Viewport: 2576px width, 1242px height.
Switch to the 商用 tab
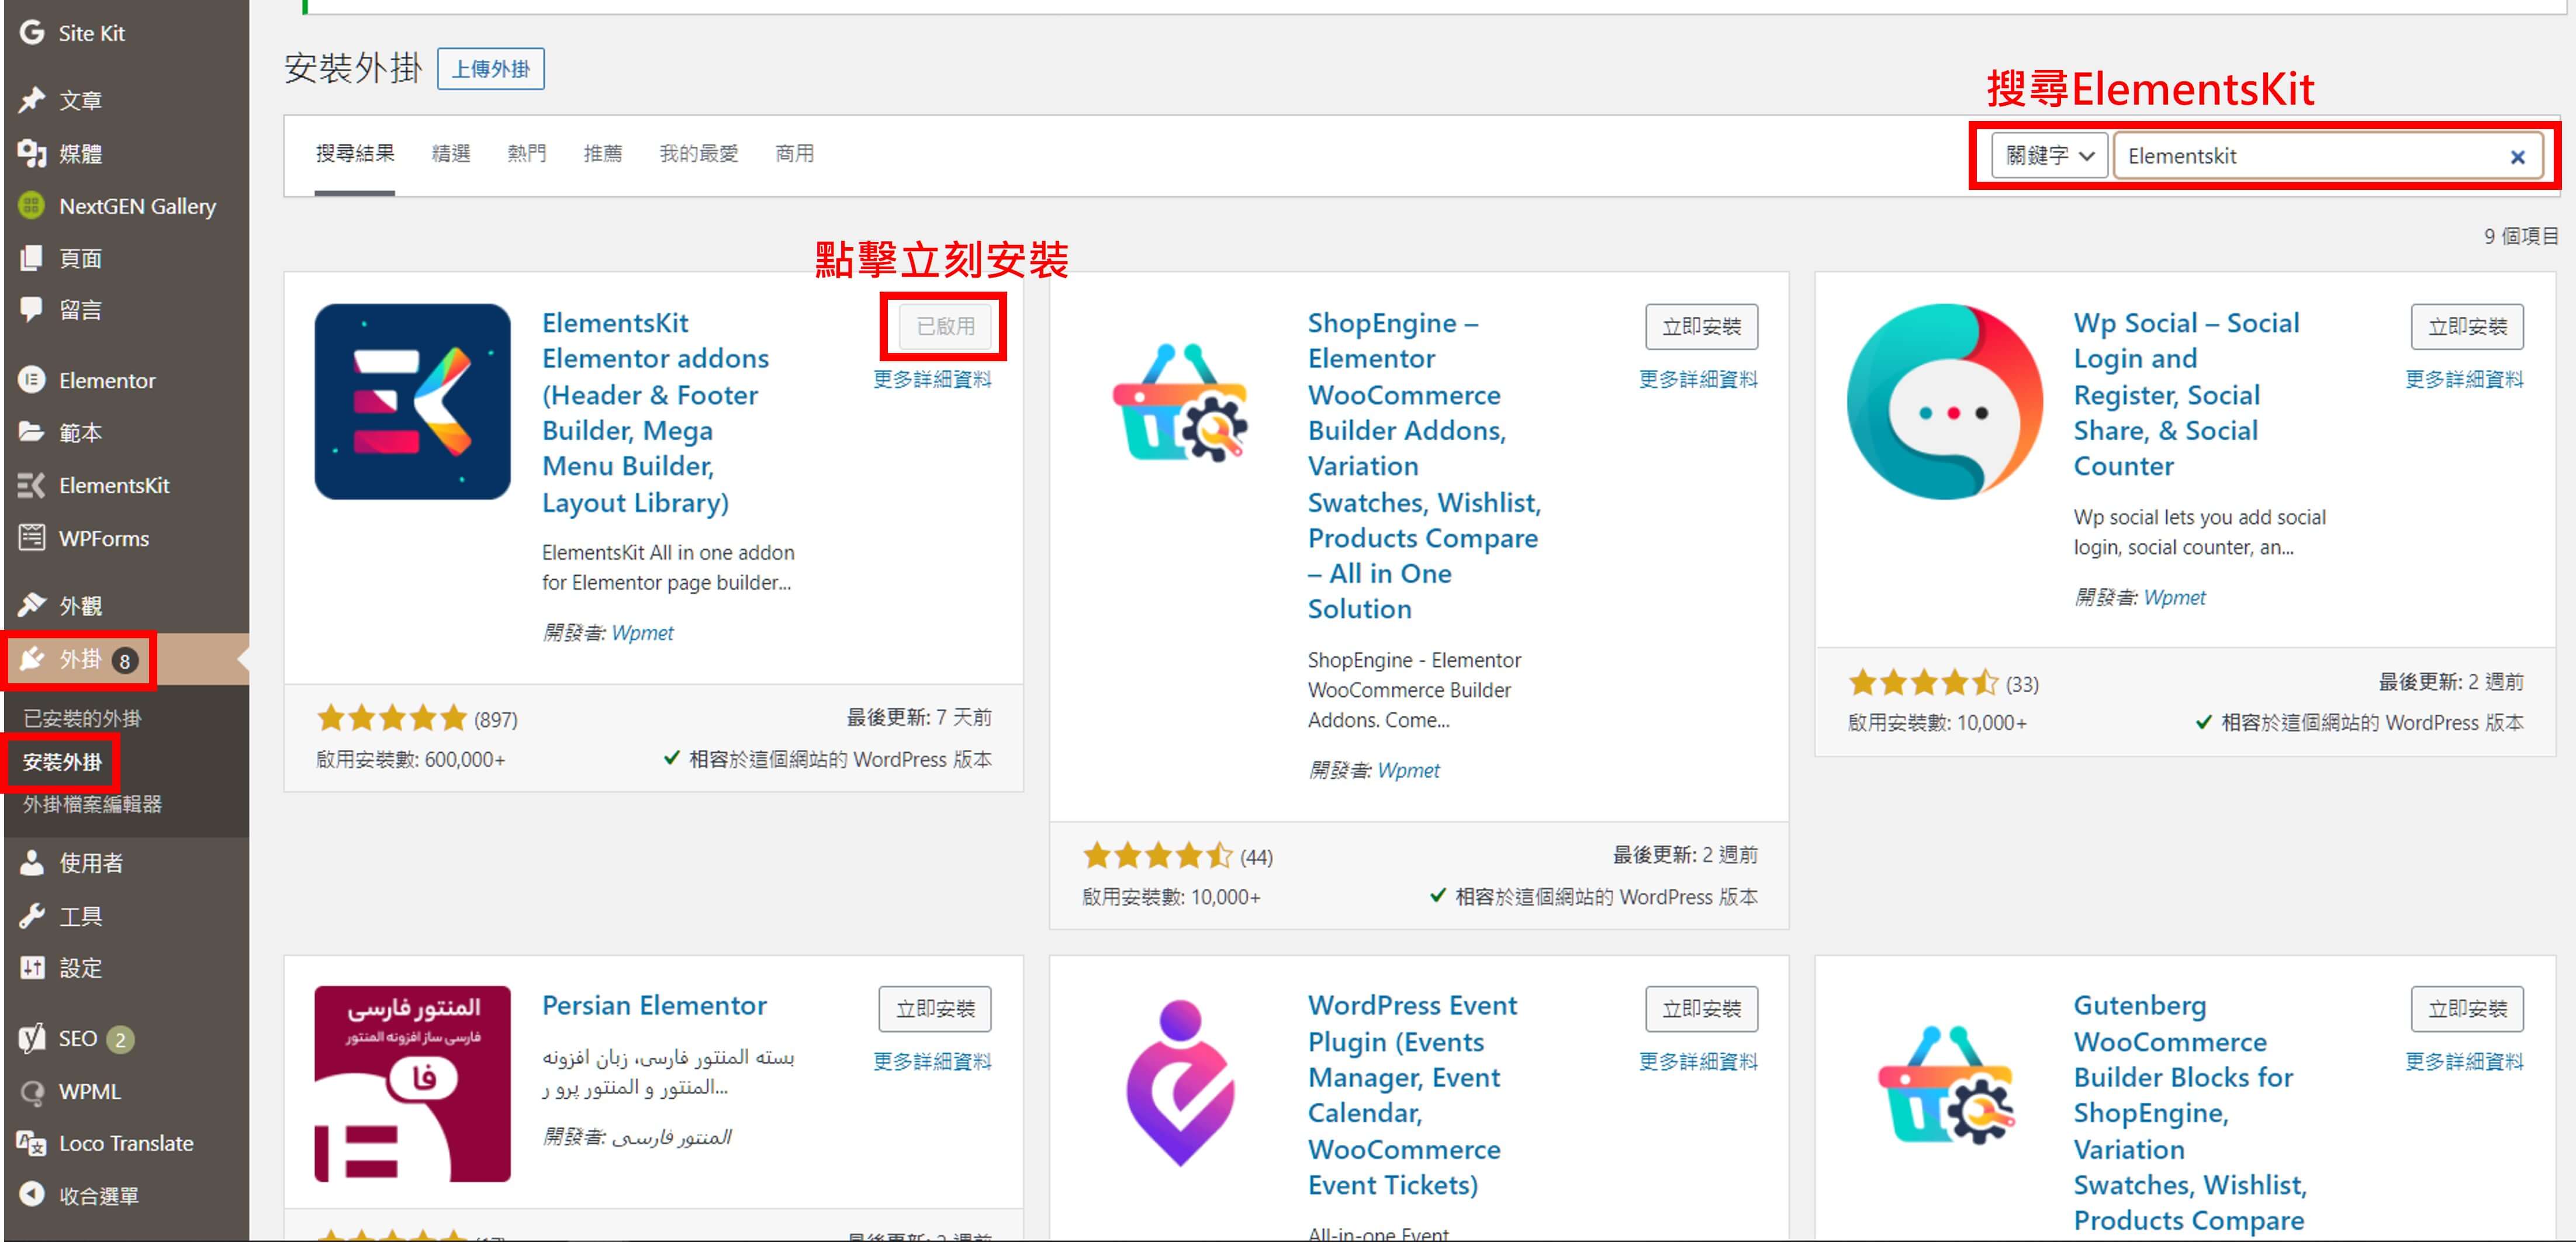[x=795, y=153]
